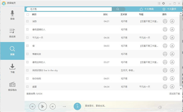Open the 音乐电台 radio section
The image size is (183, 112).
pos(12,86)
